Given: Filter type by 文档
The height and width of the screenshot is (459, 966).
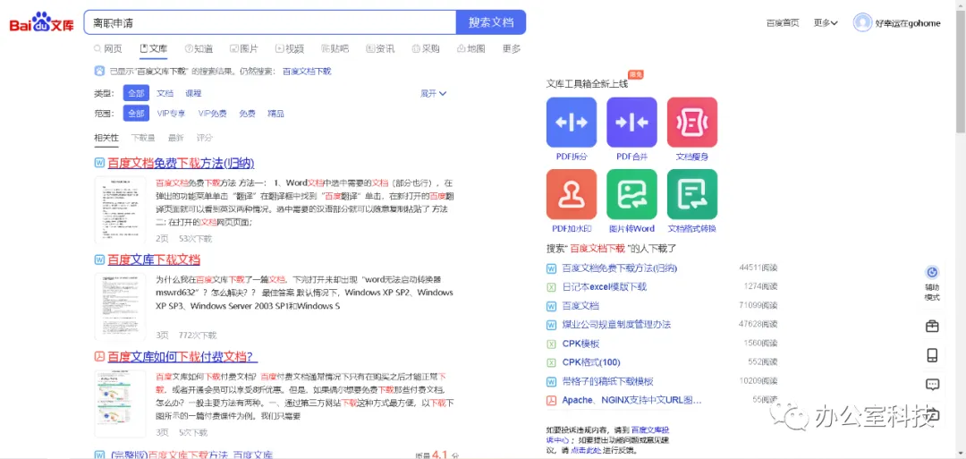Looking at the screenshot, I should tap(165, 93).
